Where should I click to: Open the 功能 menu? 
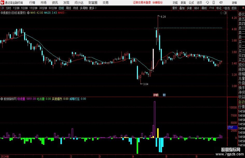coord(175,3)
